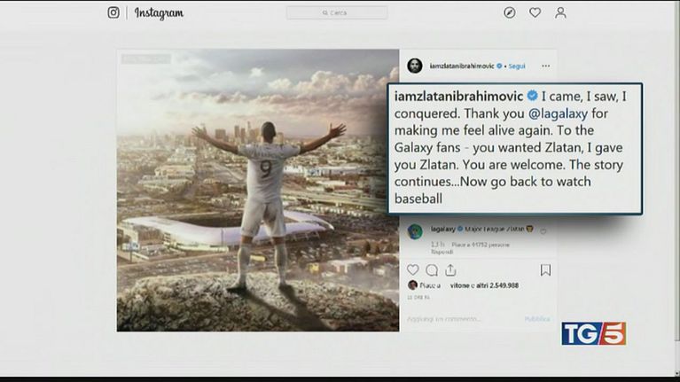The width and height of the screenshot is (680, 382).
Task: Click the lagalaxy commenter avatar
Action: tap(414, 231)
